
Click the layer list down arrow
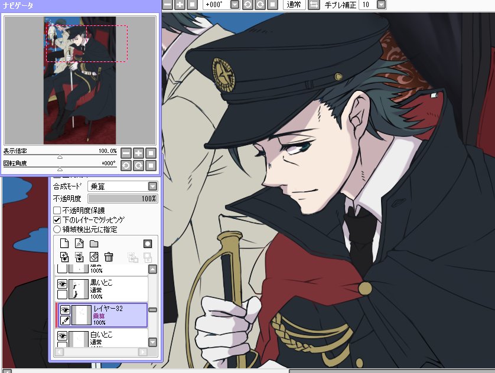click(x=153, y=342)
